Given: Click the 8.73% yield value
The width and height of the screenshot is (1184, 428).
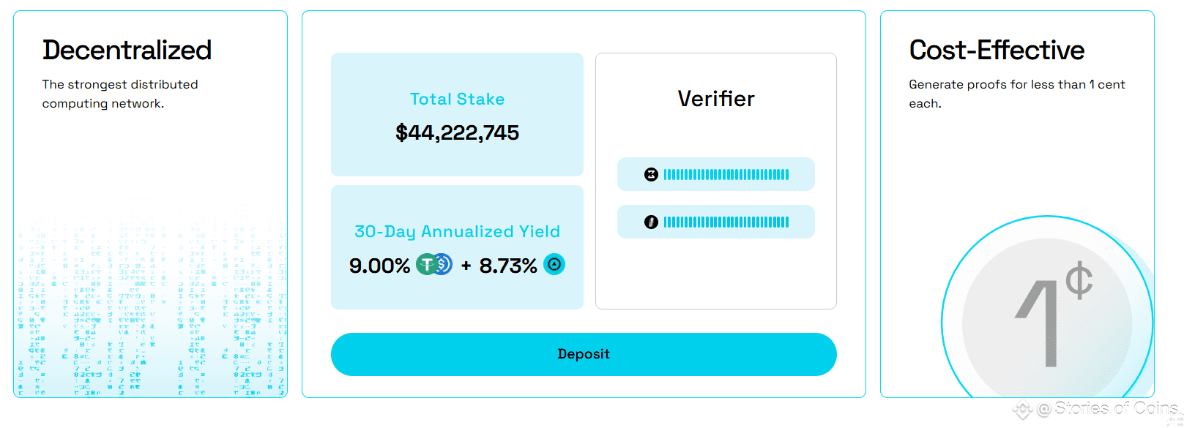Looking at the screenshot, I should [x=508, y=266].
